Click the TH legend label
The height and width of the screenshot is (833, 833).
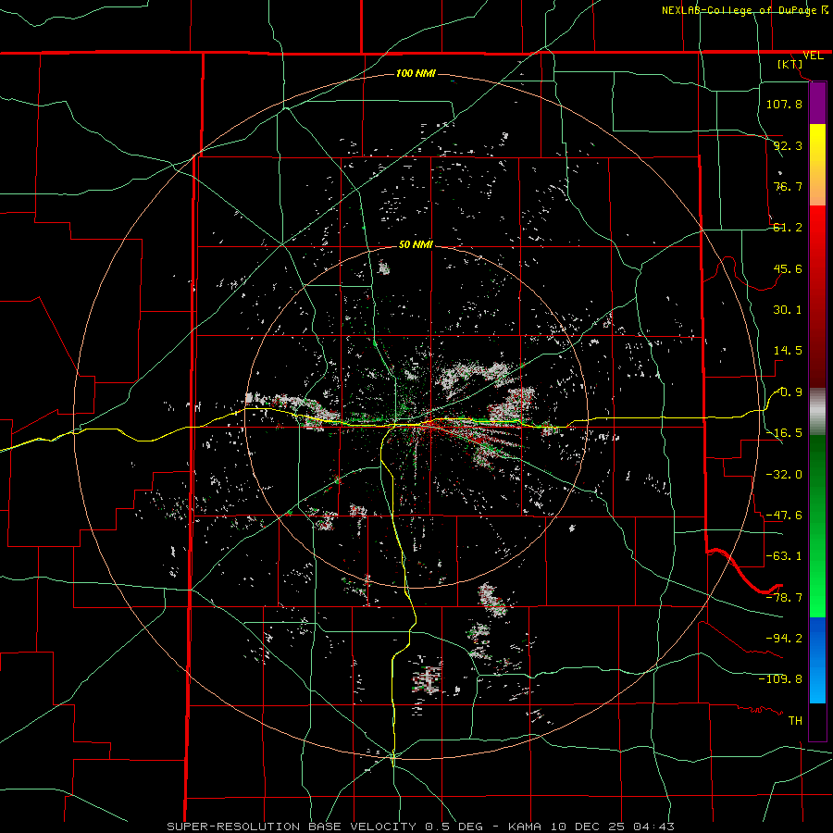[795, 721]
